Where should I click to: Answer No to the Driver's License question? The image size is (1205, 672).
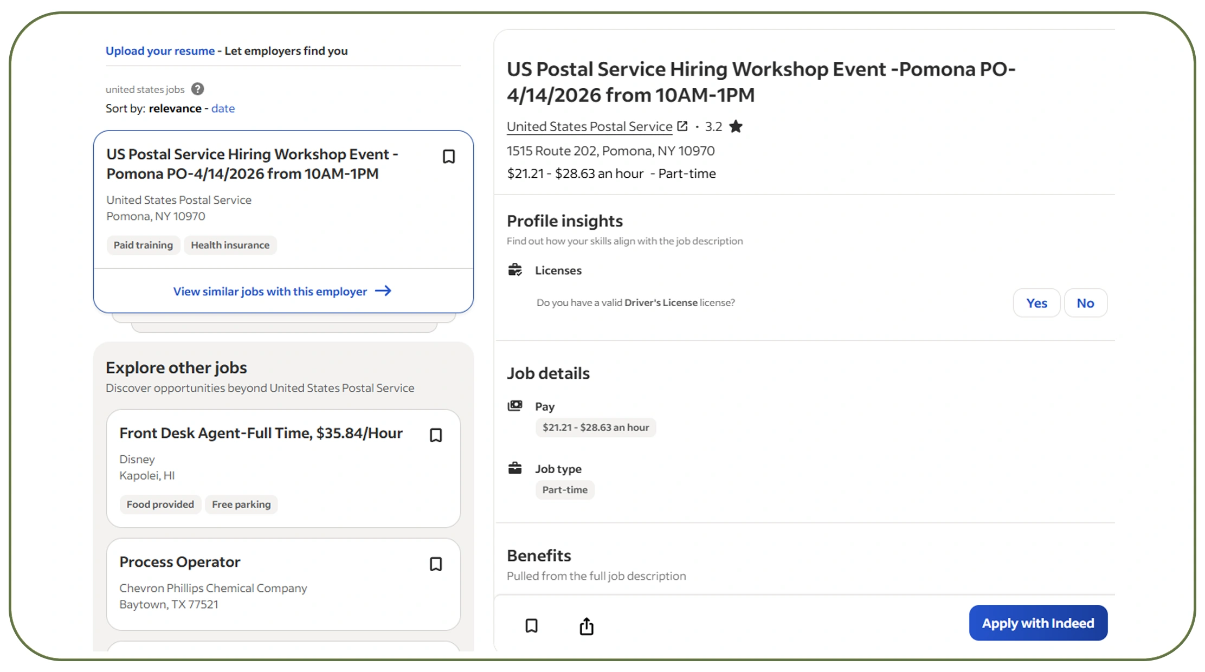(x=1085, y=302)
